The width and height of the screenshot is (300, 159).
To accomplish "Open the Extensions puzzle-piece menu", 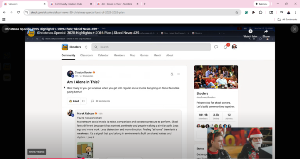I will pos(260,12).
